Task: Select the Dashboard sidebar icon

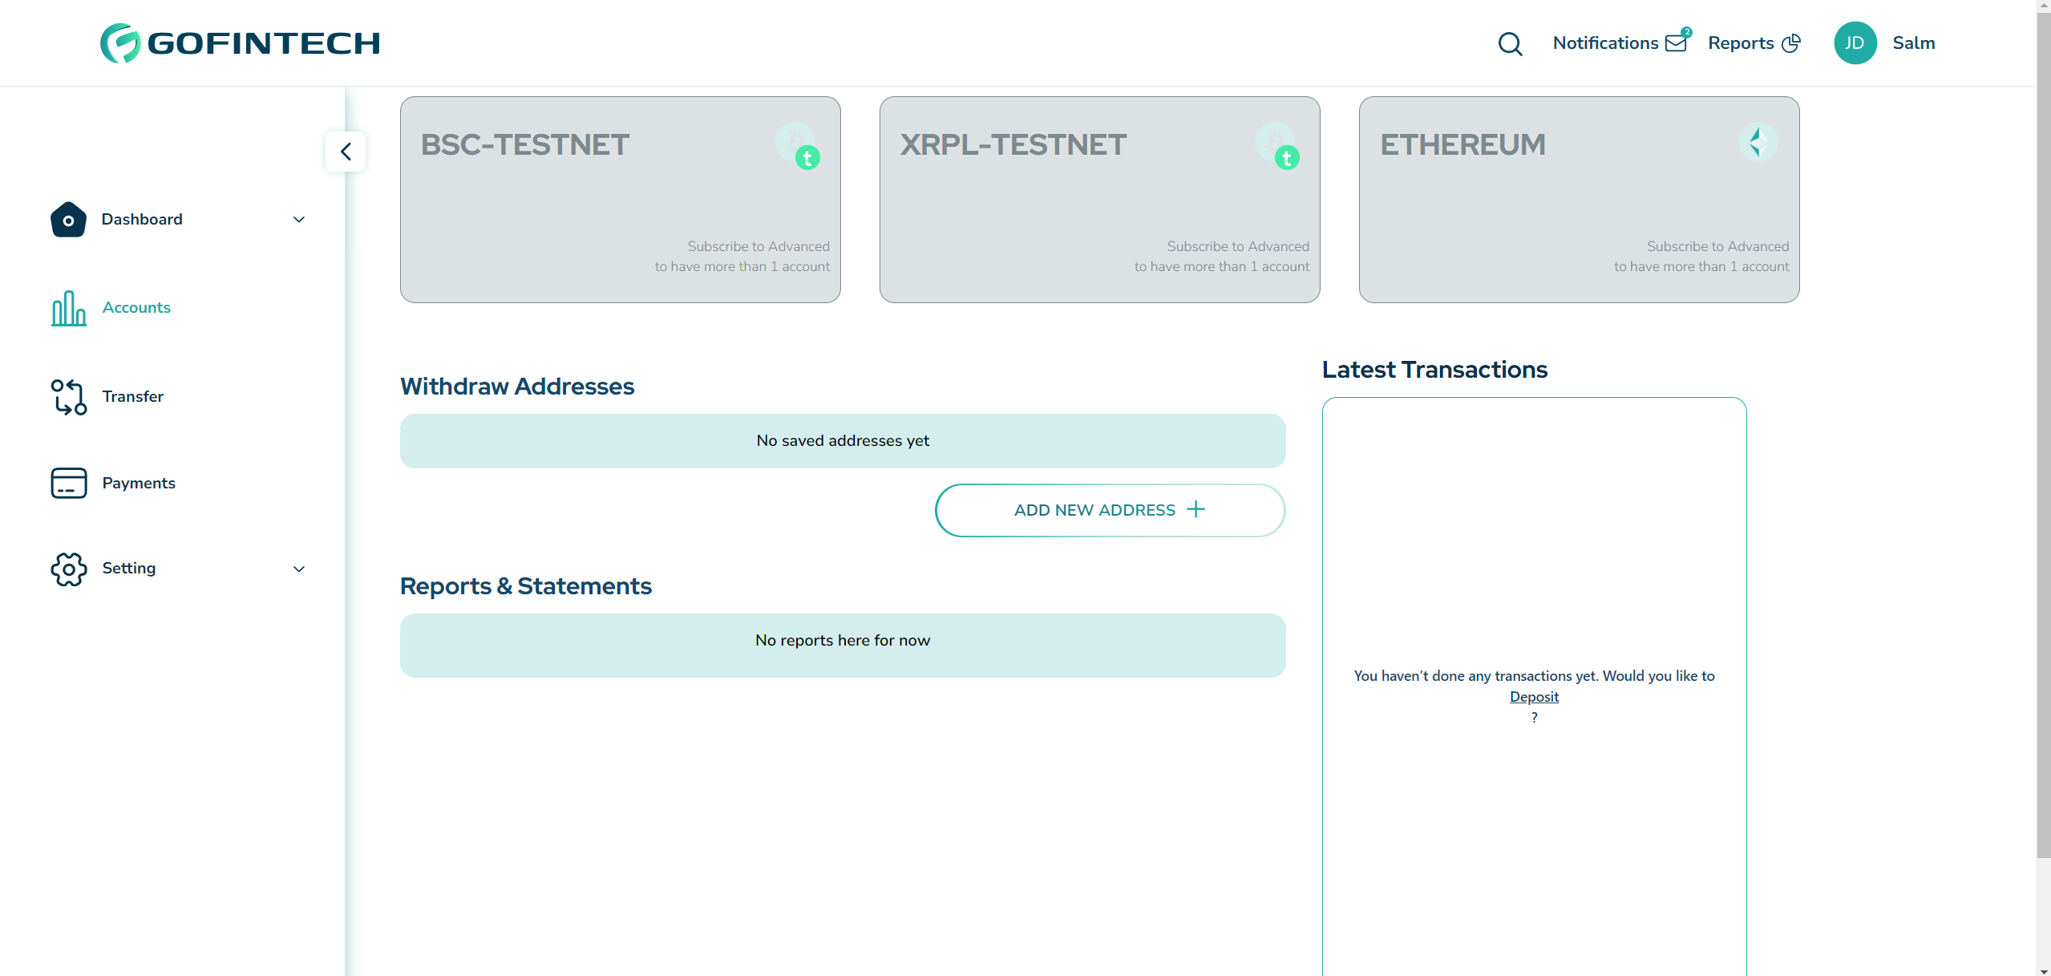Action: click(68, 219)
